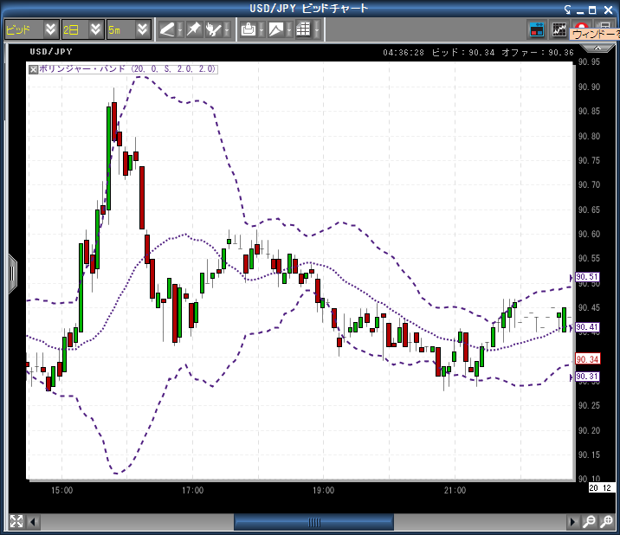Click the Bollinger Band indicator label

click(x=127, y=68)
